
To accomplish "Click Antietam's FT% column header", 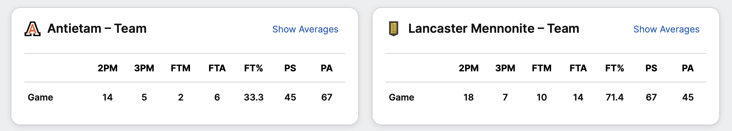I will 253,68.
